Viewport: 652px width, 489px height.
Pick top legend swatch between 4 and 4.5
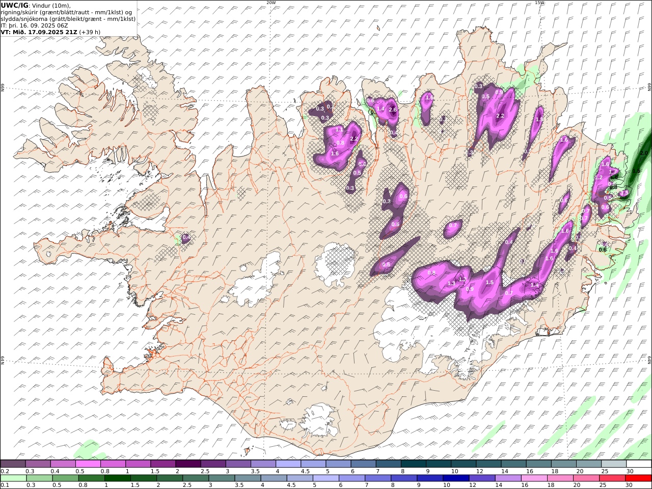[288, 464]
